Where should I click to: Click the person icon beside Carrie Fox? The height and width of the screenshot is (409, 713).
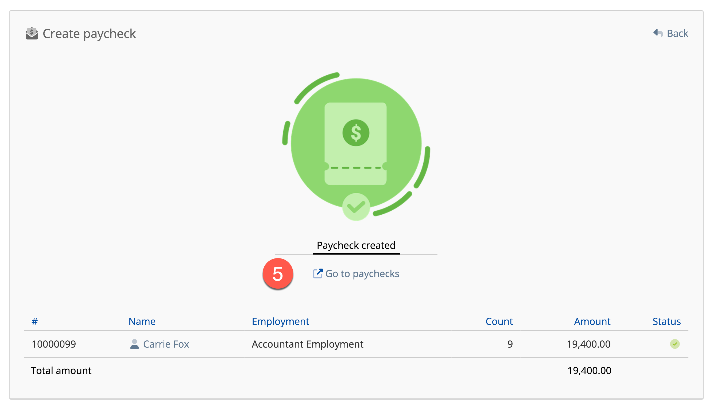[x=134, y=344]
